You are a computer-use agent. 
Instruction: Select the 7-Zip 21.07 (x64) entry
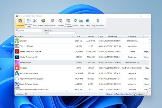(x=26, y=46)
